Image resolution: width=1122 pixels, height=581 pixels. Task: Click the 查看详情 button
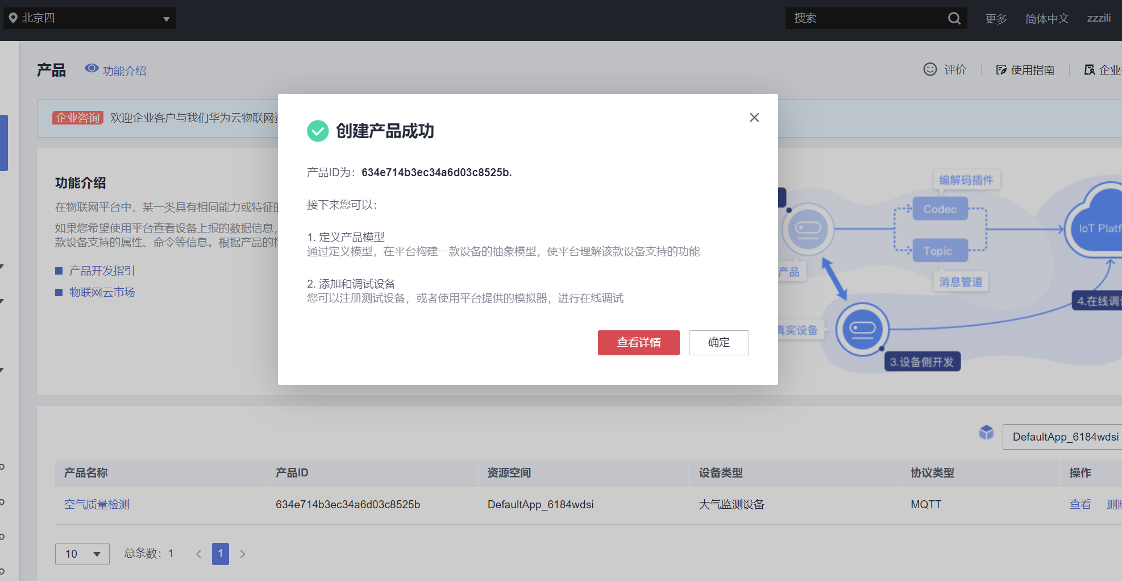pyautogui.click(x=639, y=343)
